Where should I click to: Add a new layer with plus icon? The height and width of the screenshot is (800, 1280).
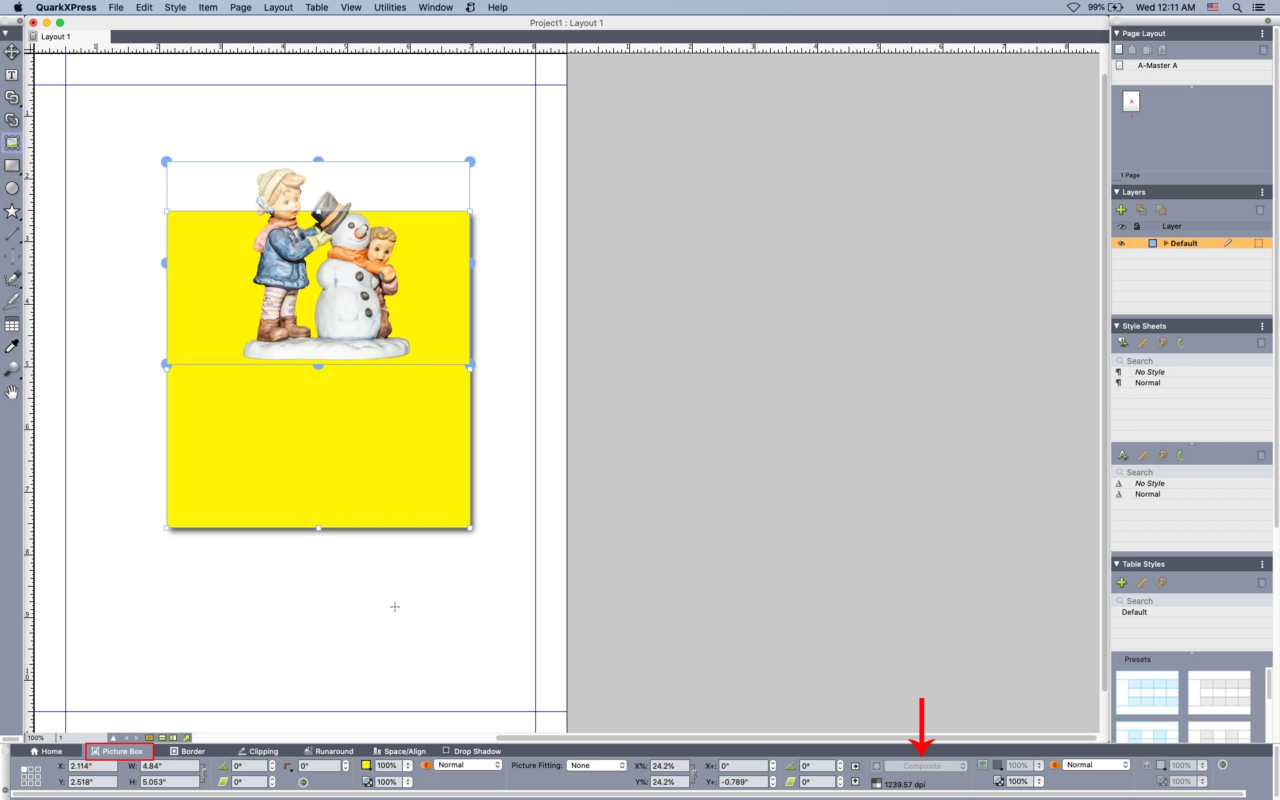point(1121,210)
